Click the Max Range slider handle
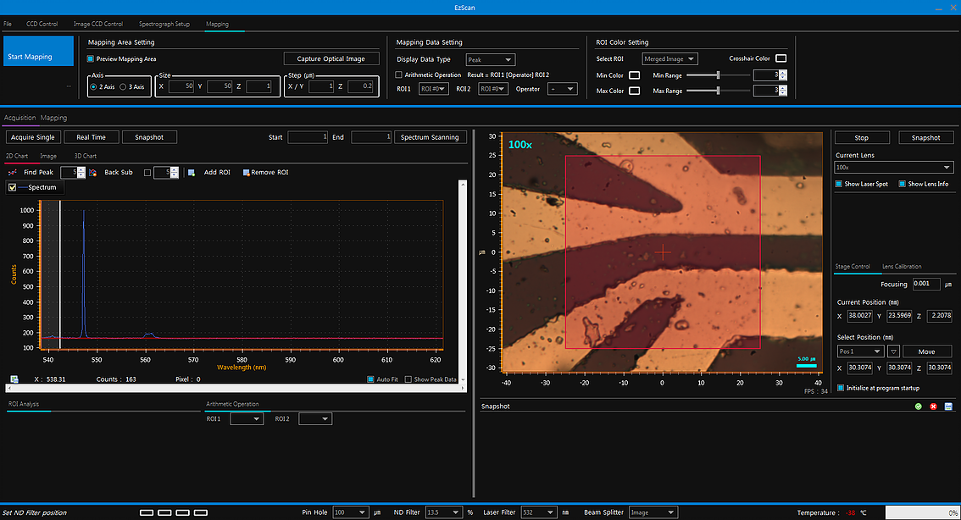This screenshot has width=961, height=520. [718, 91]
